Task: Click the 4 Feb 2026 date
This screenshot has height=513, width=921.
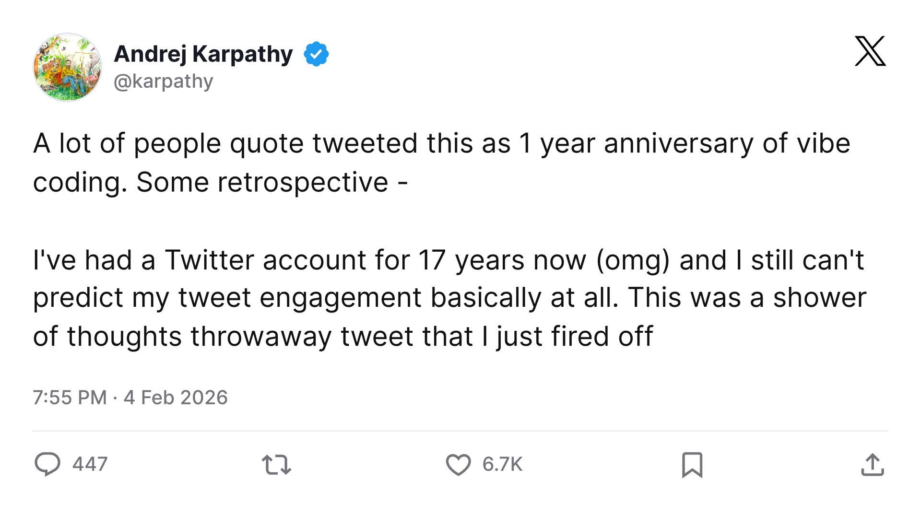Action: [x=176, y=397]
